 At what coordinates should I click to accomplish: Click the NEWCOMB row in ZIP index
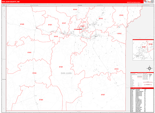[138, 110]
